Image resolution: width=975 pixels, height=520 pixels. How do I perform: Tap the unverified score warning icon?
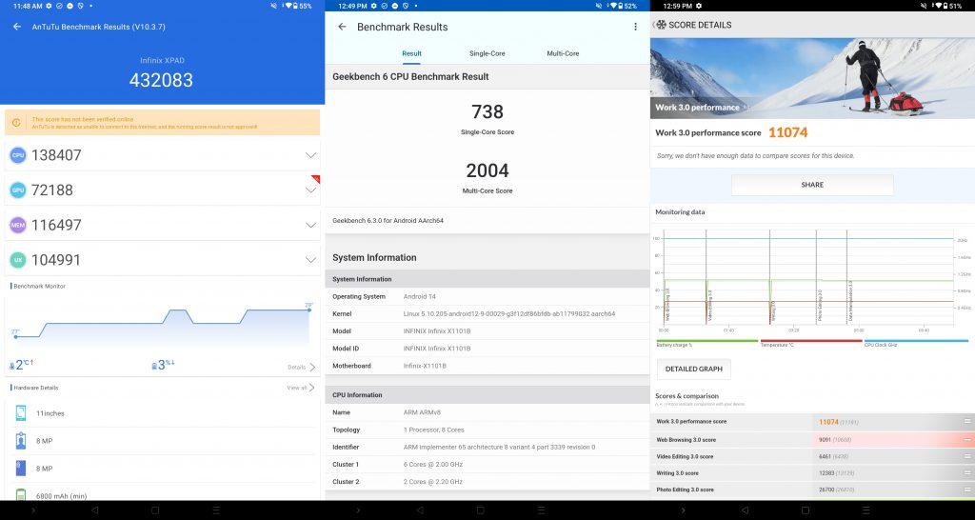pyautogui.click(x=17, y=123)
